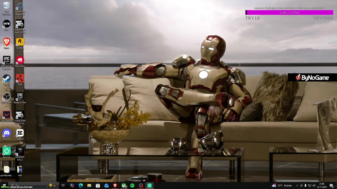Open the Element desktop icon
The height and width of the screenshot is (189, 337).
7,153
